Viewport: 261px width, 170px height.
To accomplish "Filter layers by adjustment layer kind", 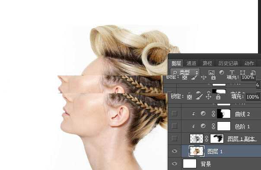I will 222,72.
